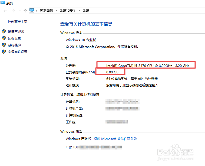Open the recent locations dropdown arrow
205x166 pixels.
tap(20, 11)
